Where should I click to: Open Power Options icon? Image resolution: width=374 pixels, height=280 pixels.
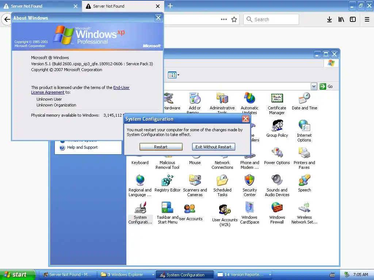(277, 156)
